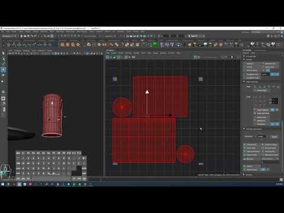The image size is (284, 213).
Task: Open the UV Editor Modify menu
Action: (137, 53)
